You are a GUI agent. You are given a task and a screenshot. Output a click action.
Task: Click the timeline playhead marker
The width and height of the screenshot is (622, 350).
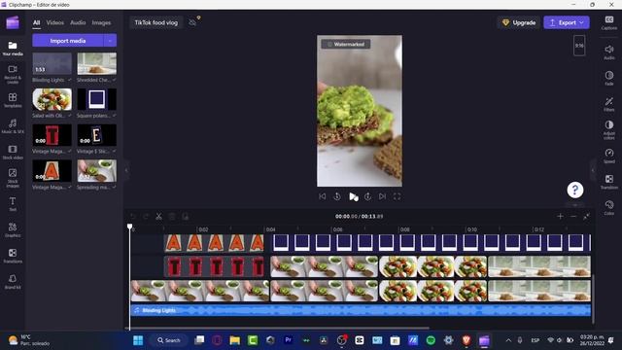(x=129, y=227)
